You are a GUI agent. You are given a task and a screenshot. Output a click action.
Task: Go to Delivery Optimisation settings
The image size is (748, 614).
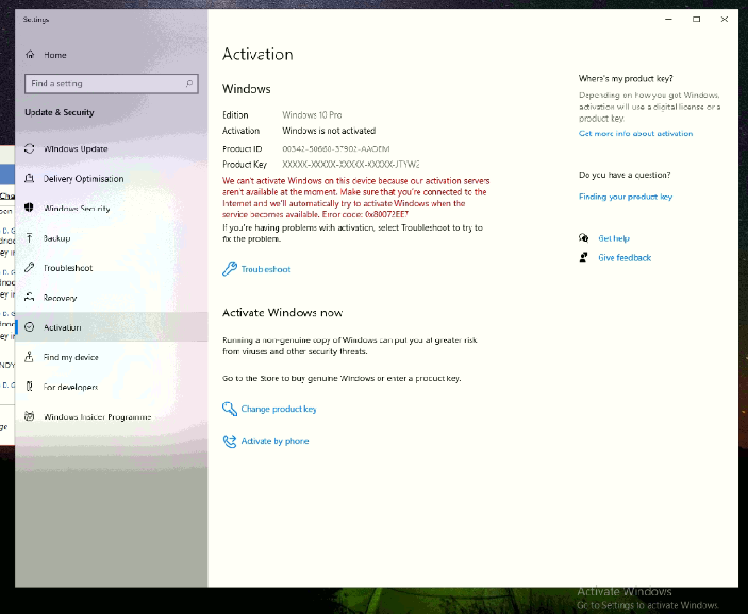tap(111, 178)
